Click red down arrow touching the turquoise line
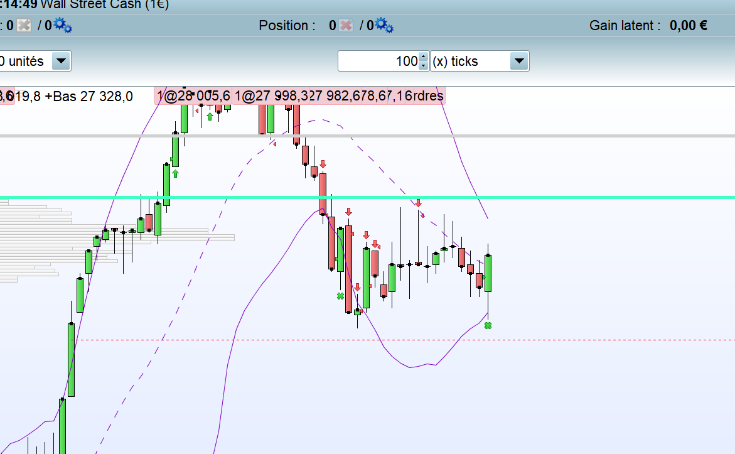735x454 pixels. coord(418,203)
